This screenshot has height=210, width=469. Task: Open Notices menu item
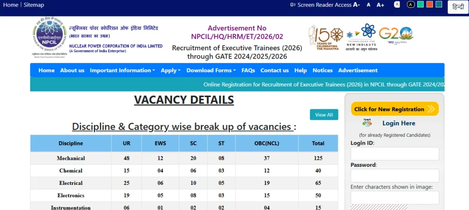point(322,70)
